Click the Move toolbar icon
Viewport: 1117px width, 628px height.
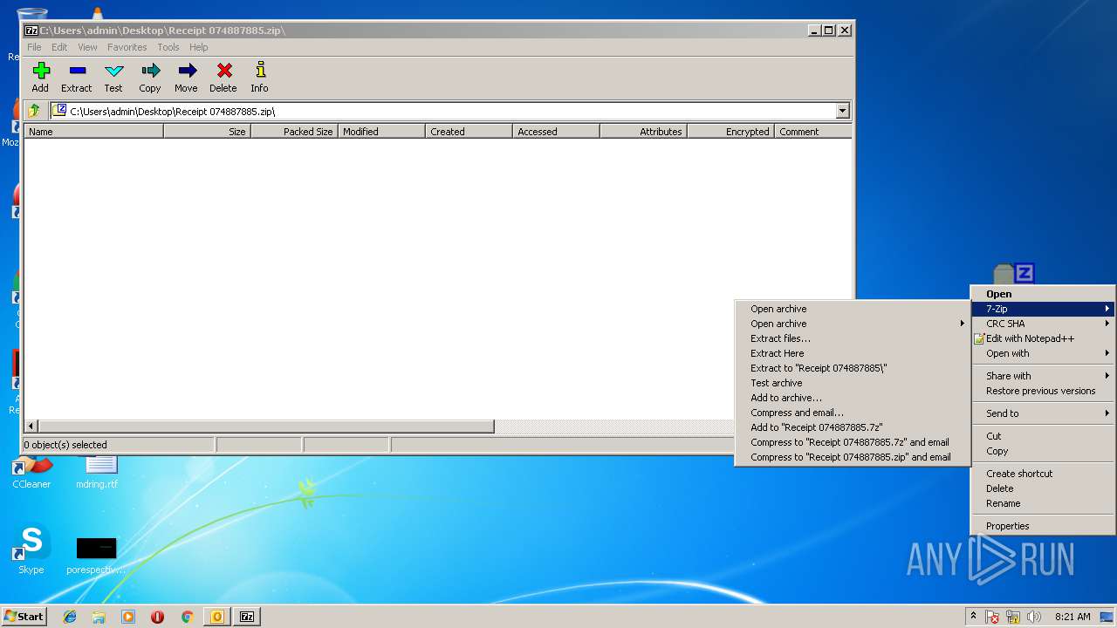coord(186,77)
